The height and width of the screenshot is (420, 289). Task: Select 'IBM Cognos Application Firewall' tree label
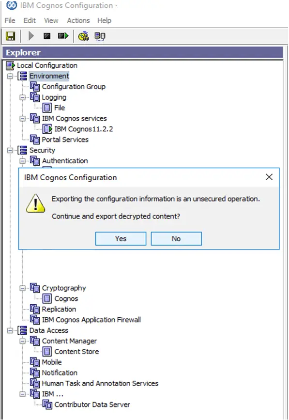tap(91, 320)
